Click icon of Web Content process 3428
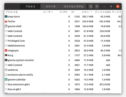This screenshot has width=126, height=97. coord(6,36)
